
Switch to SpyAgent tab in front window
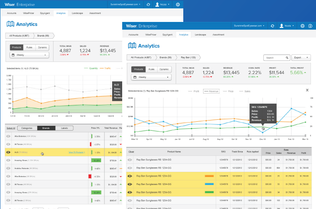point(167,35)
